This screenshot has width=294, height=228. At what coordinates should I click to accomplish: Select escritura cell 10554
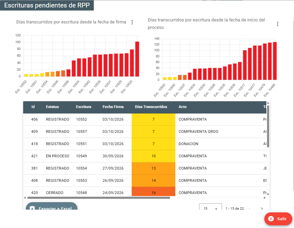[82, 168]
